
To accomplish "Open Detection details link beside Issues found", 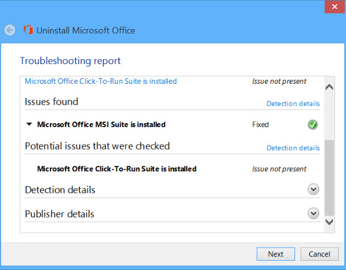I will point(293,104).
